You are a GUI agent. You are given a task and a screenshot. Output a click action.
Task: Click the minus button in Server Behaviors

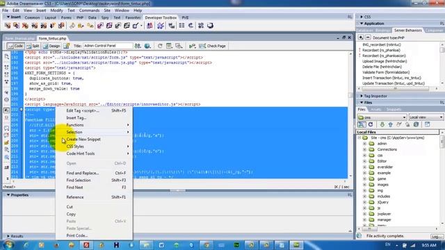[368, 37]
